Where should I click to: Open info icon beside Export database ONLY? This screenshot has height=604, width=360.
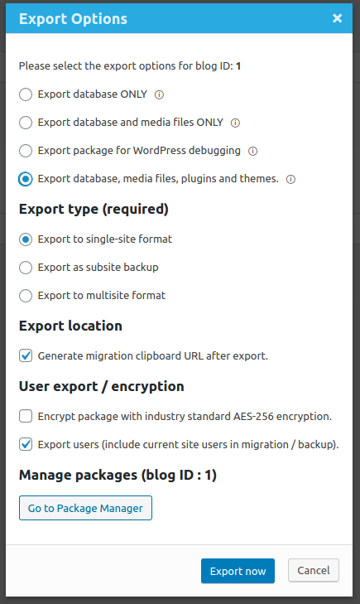point(159,94)
